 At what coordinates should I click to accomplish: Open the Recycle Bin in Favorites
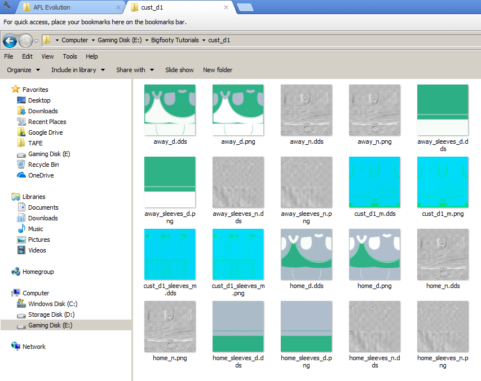click(43, 165)
